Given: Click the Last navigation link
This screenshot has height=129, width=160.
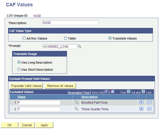Looking at the screenshot, I should point(149,93).
